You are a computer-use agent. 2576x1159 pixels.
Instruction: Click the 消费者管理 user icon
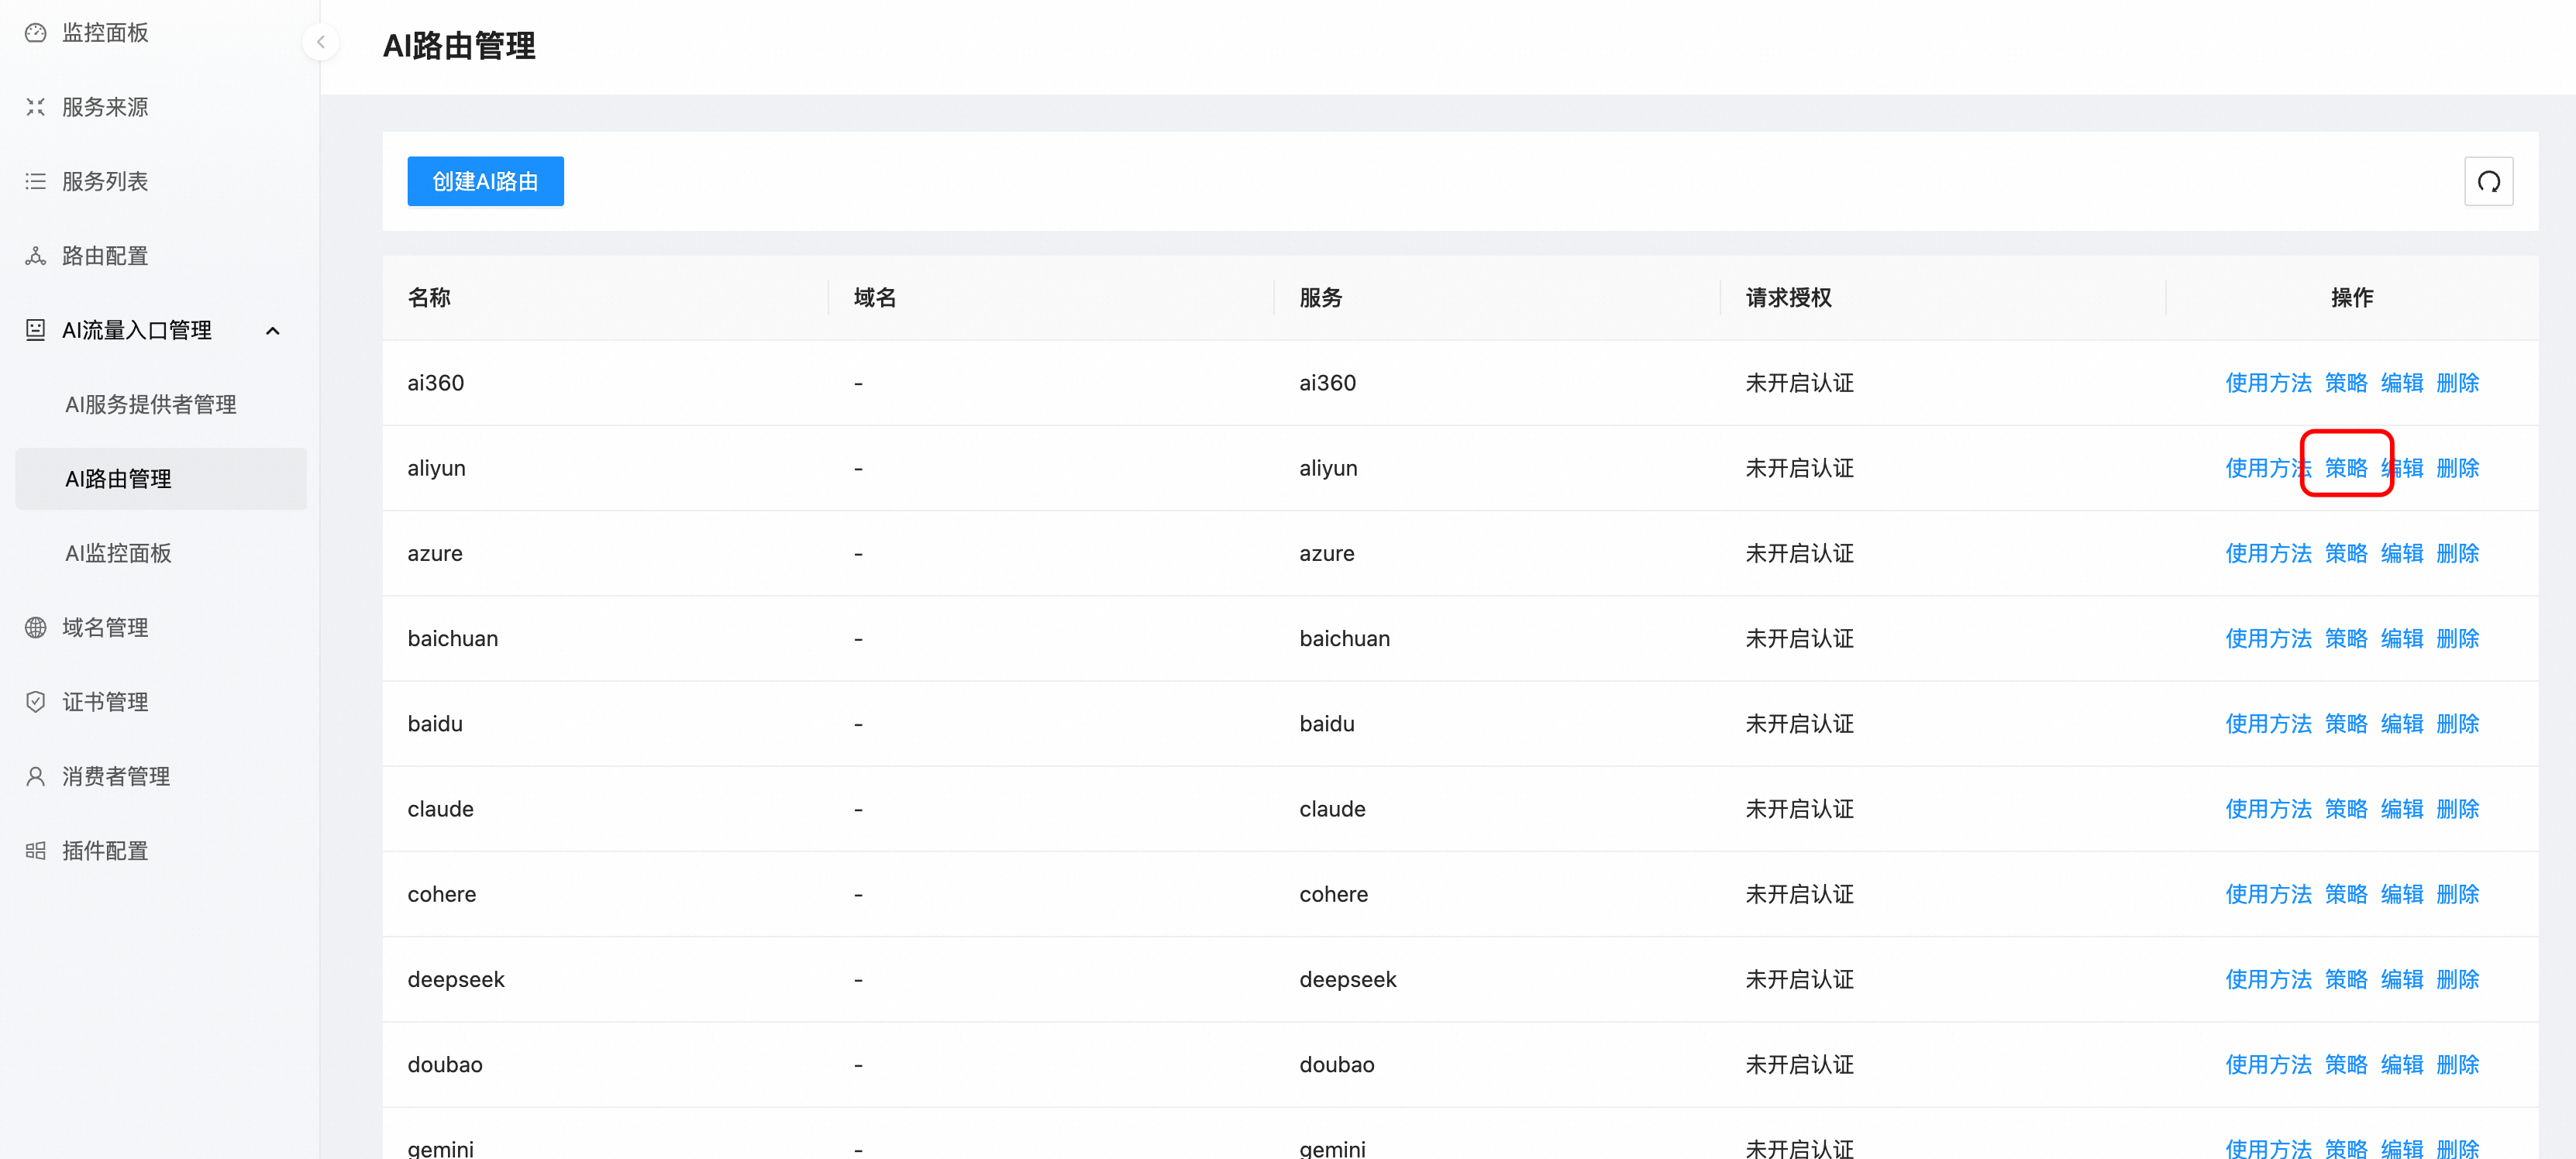35,777
